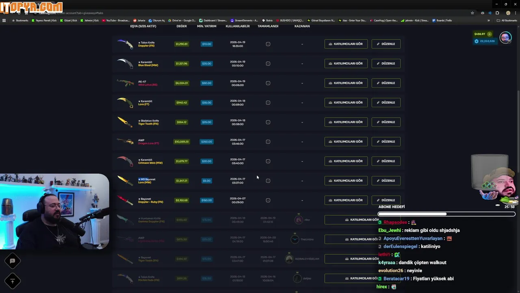
Task: Open the Boards | Trello bookmark
Action: pyautogui.click(x=442, y=20)
